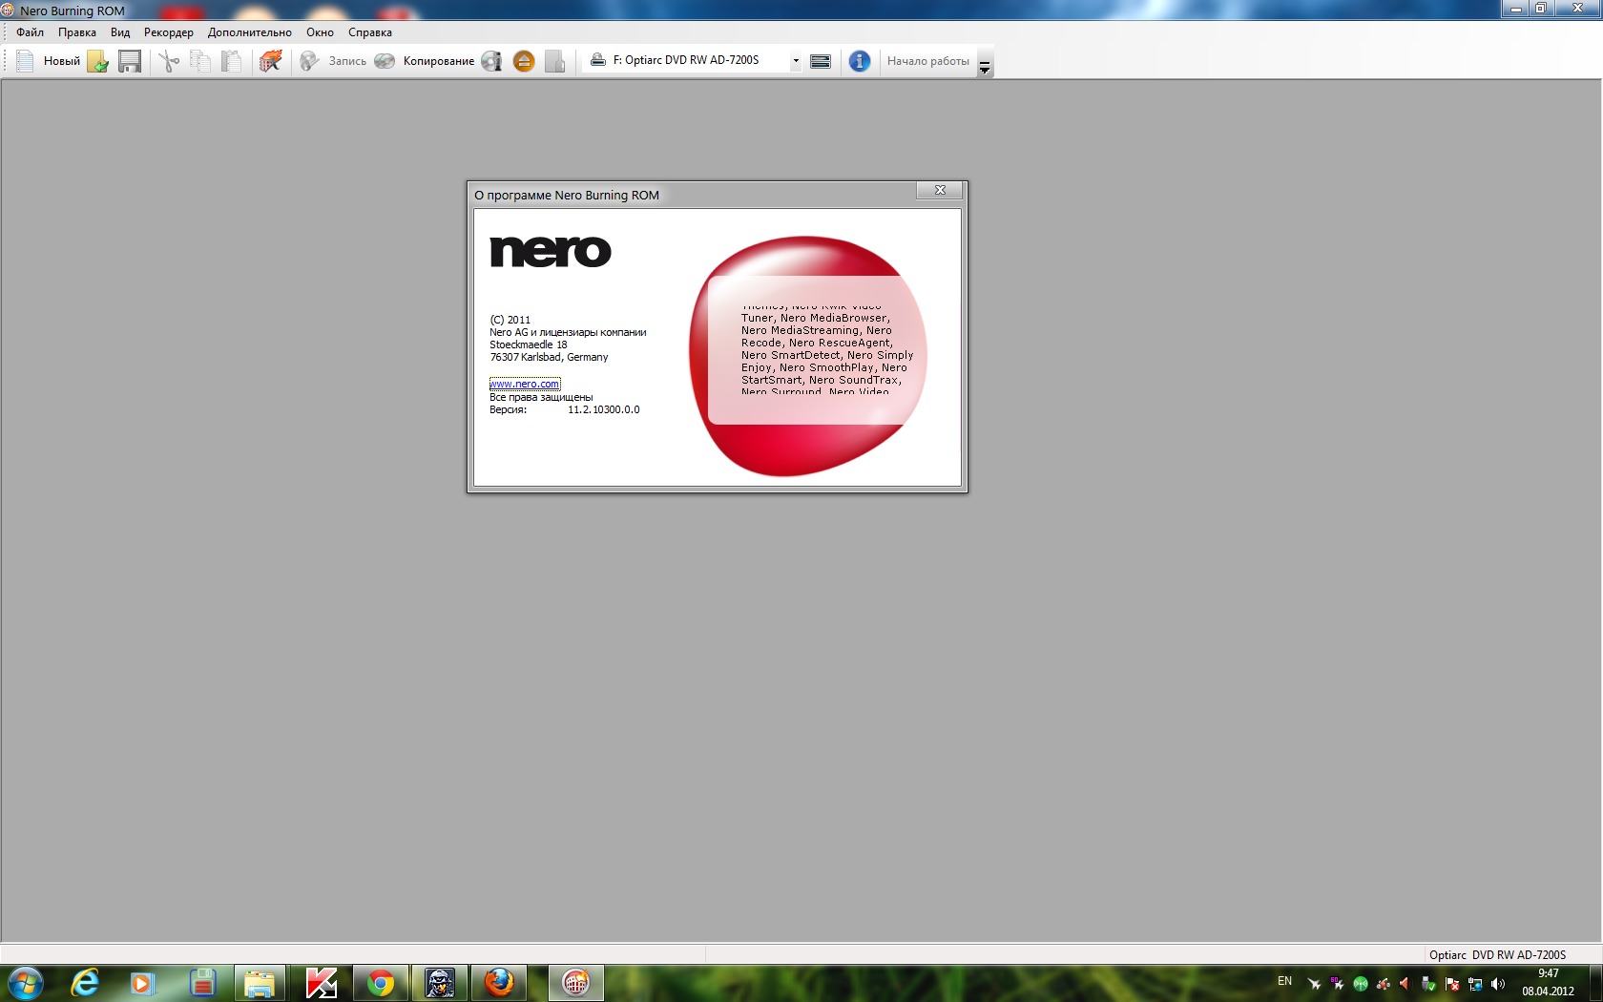
Task: Click Начало работы in toolbar
Action: [x=927, y=61]
